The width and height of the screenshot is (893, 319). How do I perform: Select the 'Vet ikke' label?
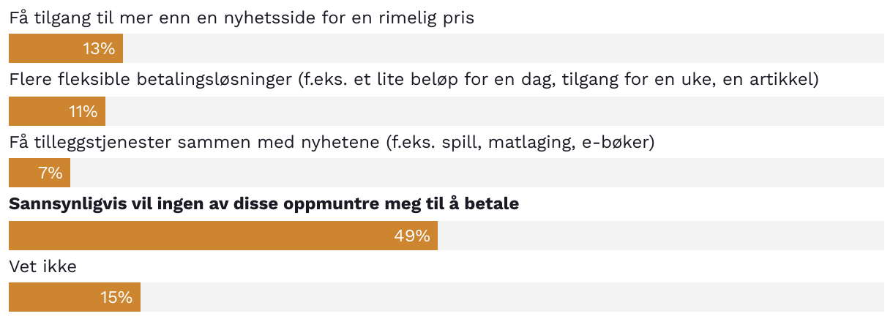42,267
